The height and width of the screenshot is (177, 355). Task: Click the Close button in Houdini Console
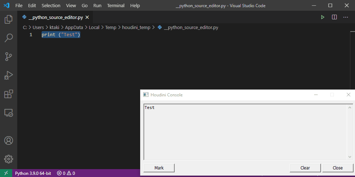point(337,168)
